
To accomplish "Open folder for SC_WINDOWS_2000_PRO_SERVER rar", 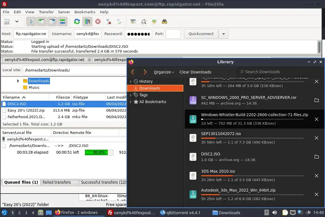I will click(317, 100).
